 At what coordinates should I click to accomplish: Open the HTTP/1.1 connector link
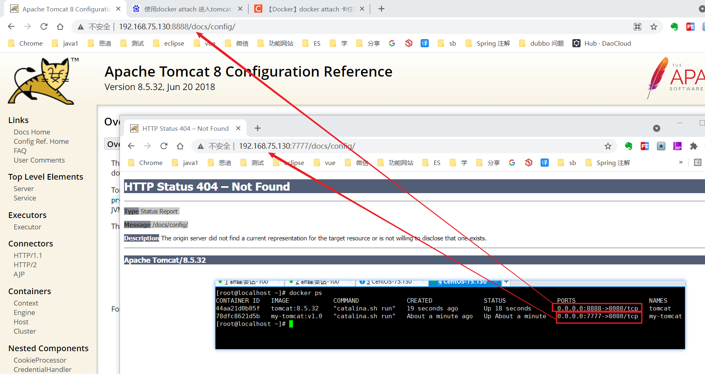tap(28, 255)
